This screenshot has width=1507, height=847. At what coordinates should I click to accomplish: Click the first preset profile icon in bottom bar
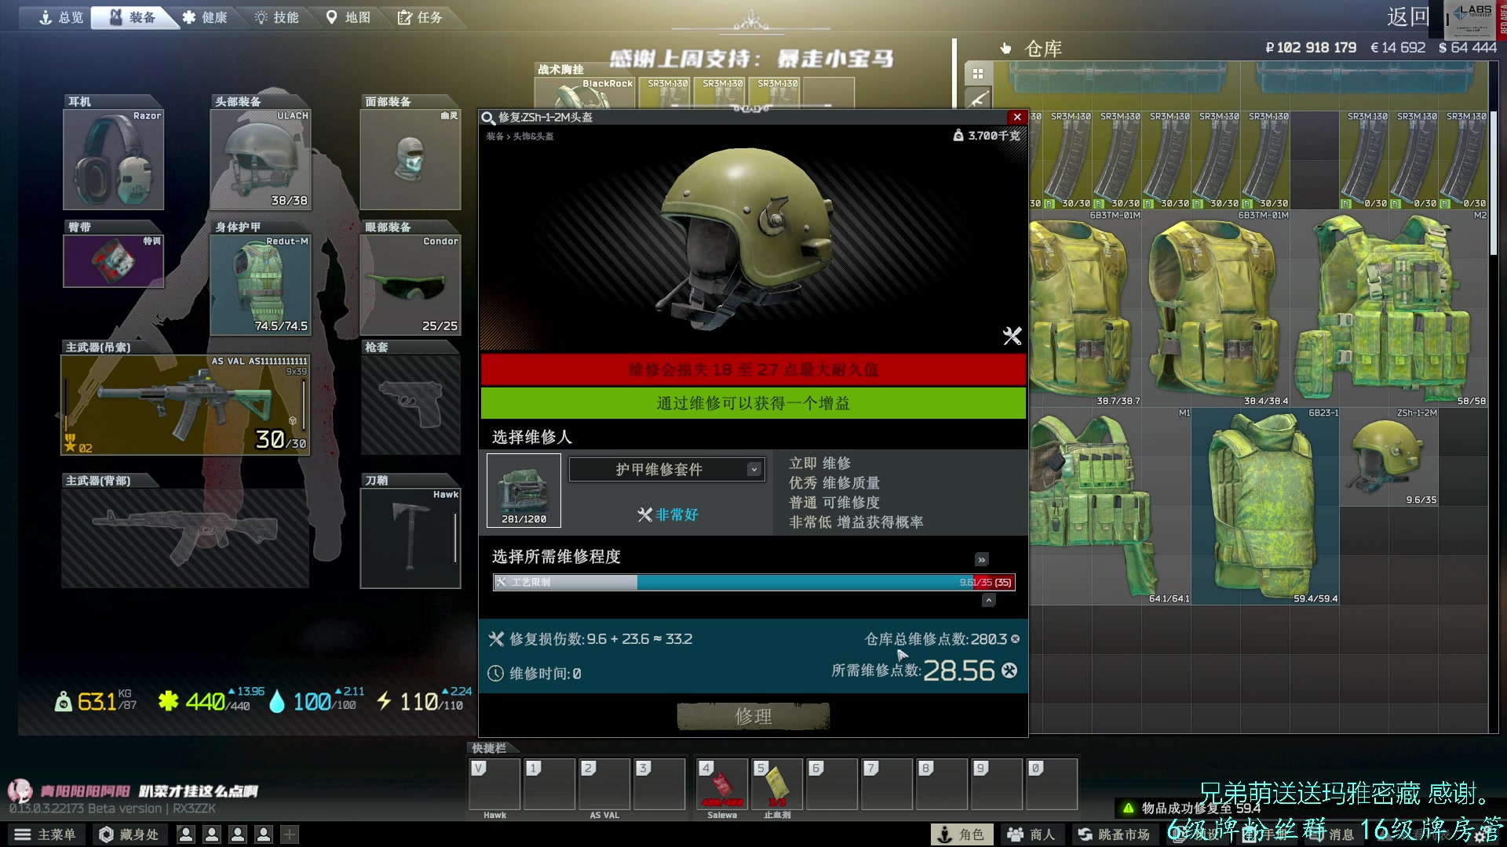point(186,834)
